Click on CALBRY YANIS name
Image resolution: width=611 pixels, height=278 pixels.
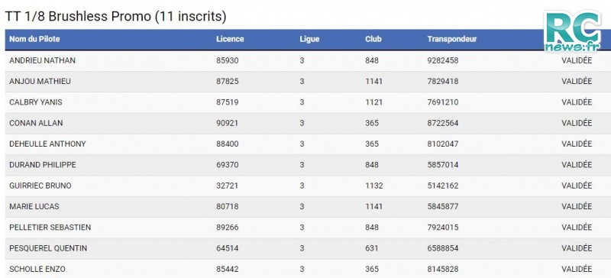(36, 102)
